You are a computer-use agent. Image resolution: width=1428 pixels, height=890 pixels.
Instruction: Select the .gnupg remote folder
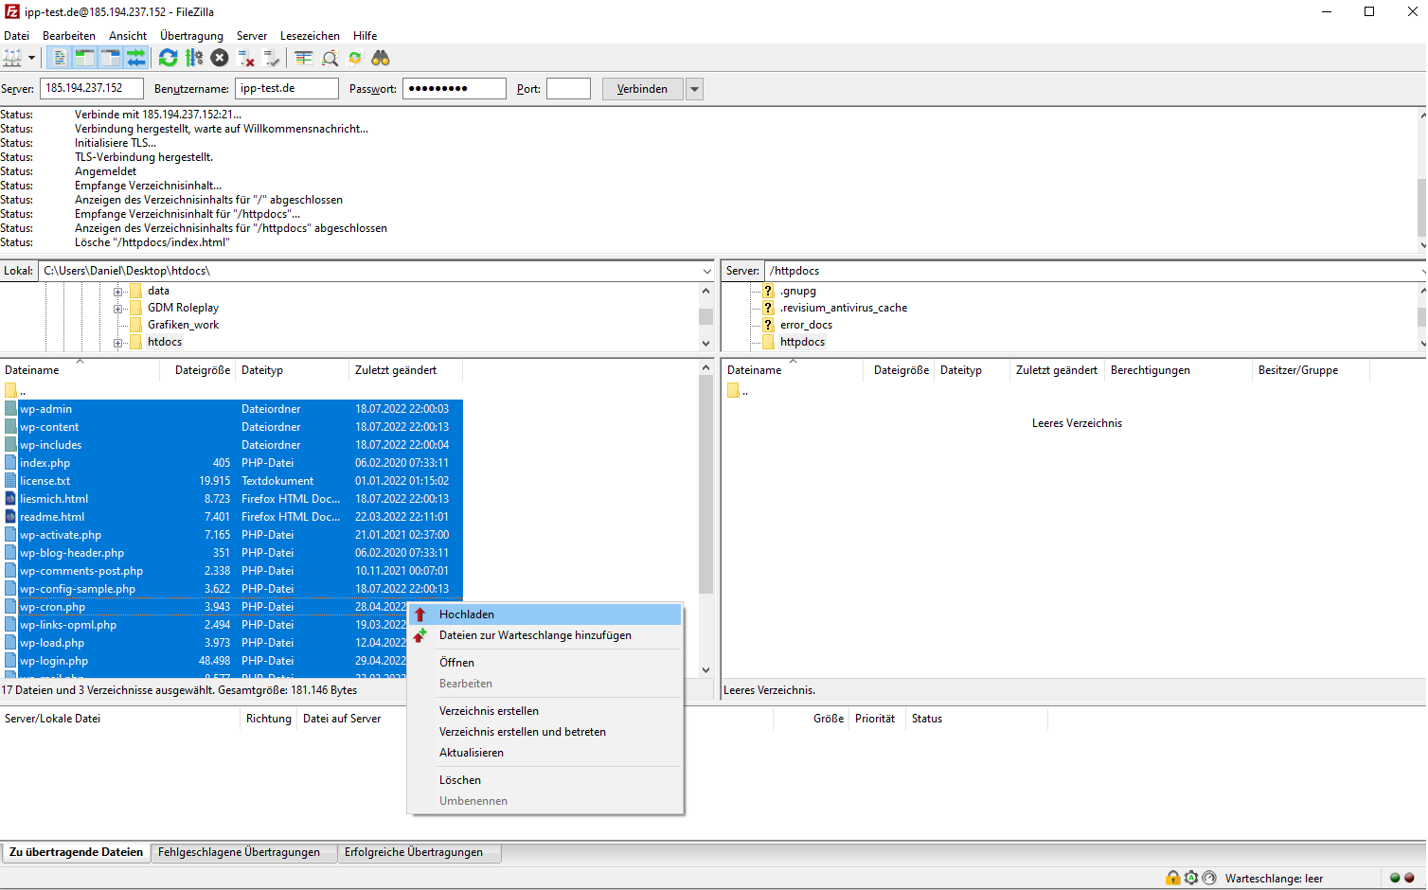coord(797,291)
